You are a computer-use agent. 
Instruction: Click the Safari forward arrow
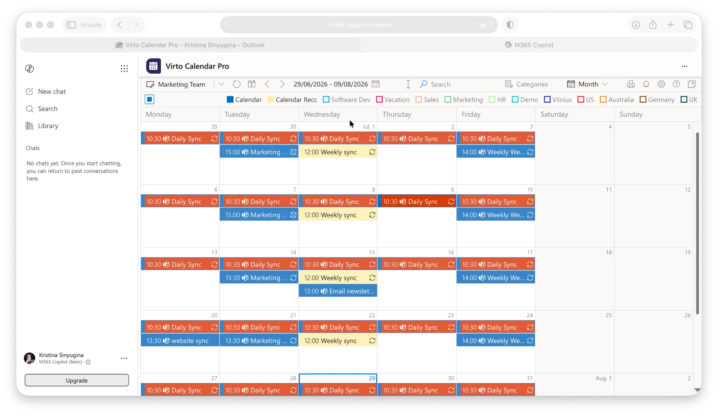[x=136, y=25]
